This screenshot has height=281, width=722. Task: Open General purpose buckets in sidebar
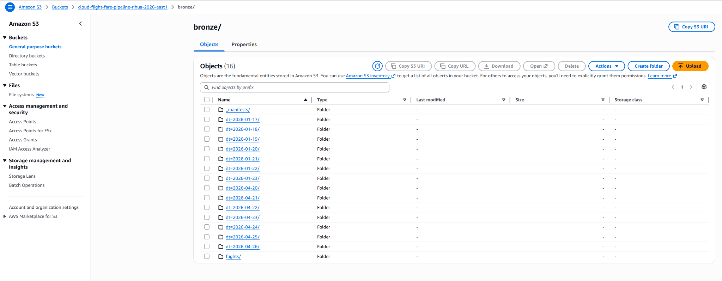pos(35,47)
